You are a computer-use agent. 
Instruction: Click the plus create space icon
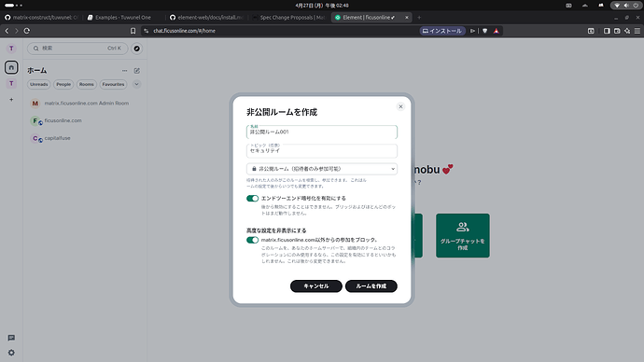(11, 100)
